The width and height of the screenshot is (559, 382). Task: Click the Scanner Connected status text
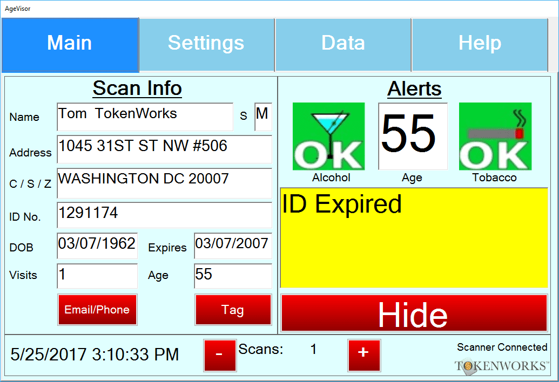pos(502,347)
